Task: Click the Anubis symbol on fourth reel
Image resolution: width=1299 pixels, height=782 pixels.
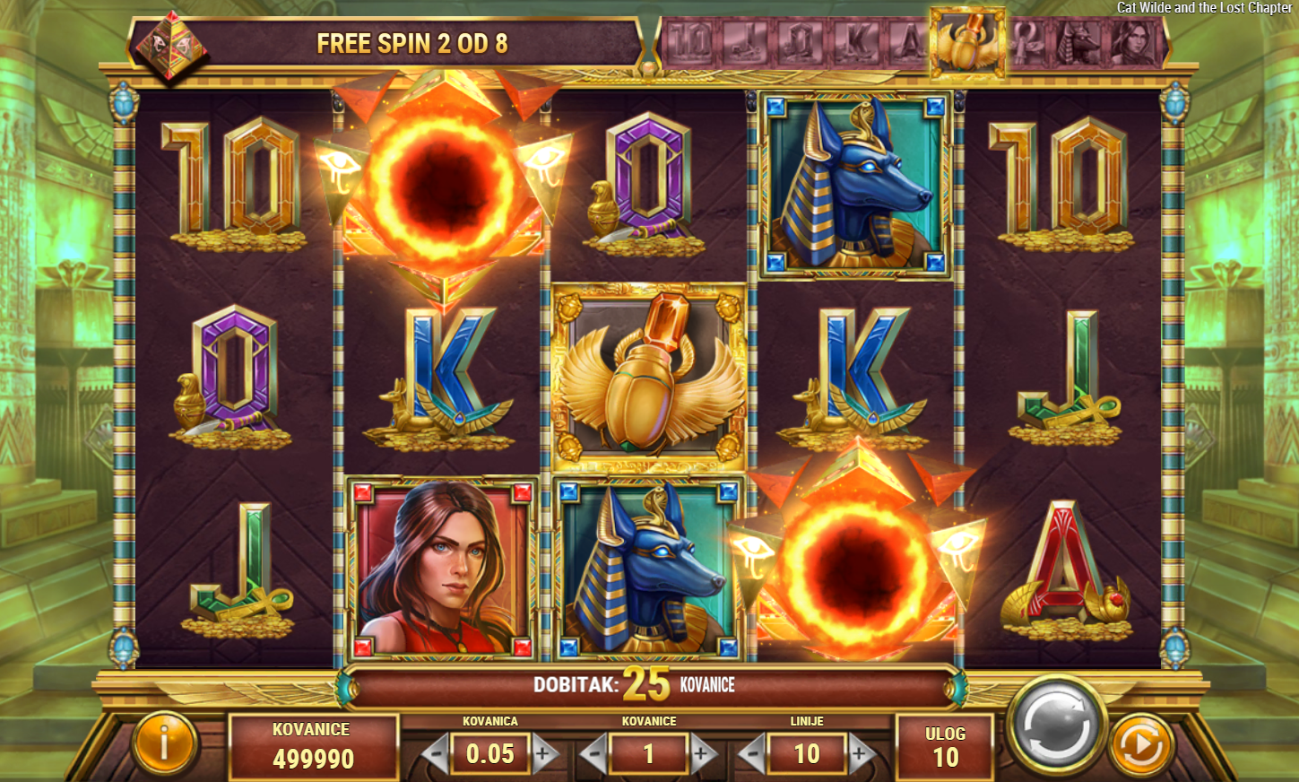Action: (854, 185)
